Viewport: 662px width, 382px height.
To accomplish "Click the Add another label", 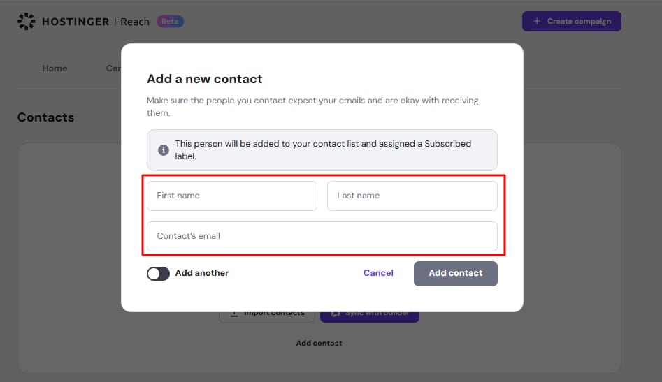I will click(x=202, y=273).
